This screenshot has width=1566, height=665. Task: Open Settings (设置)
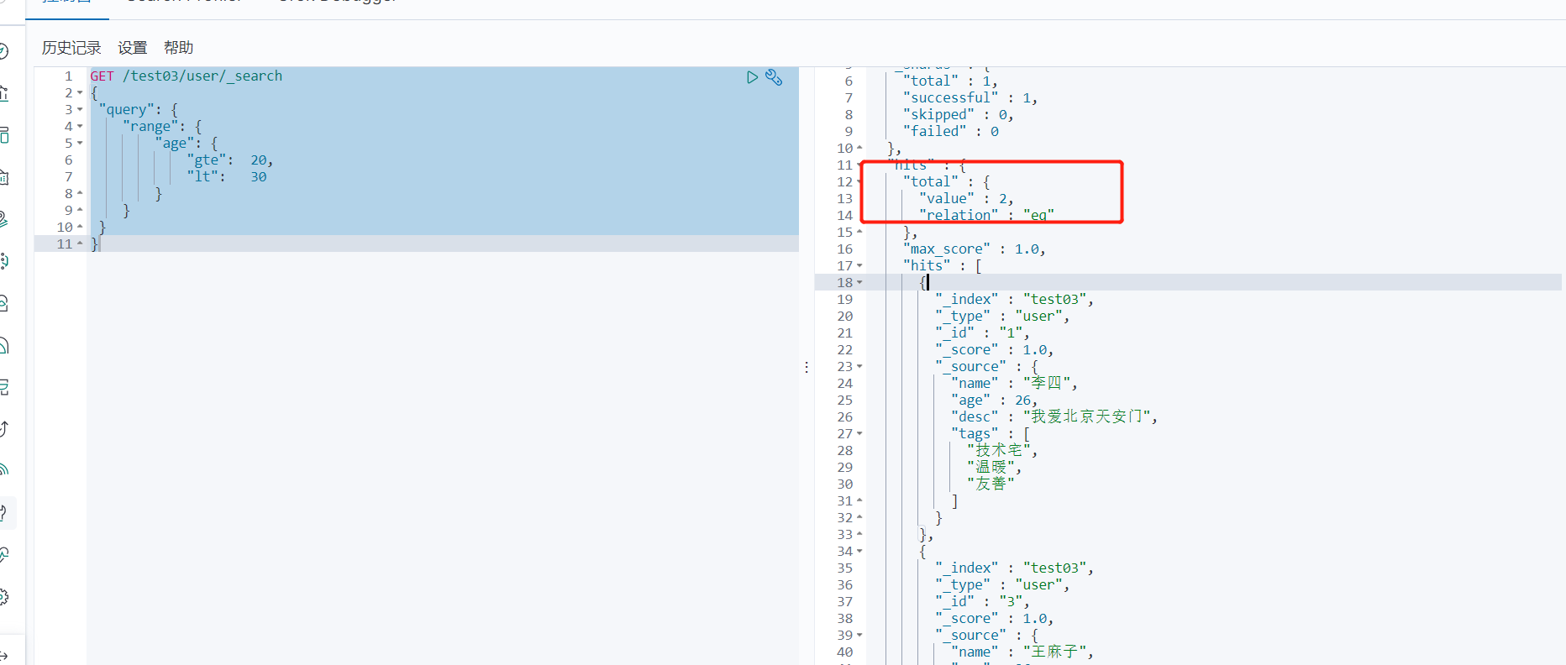tap(133, 48)
